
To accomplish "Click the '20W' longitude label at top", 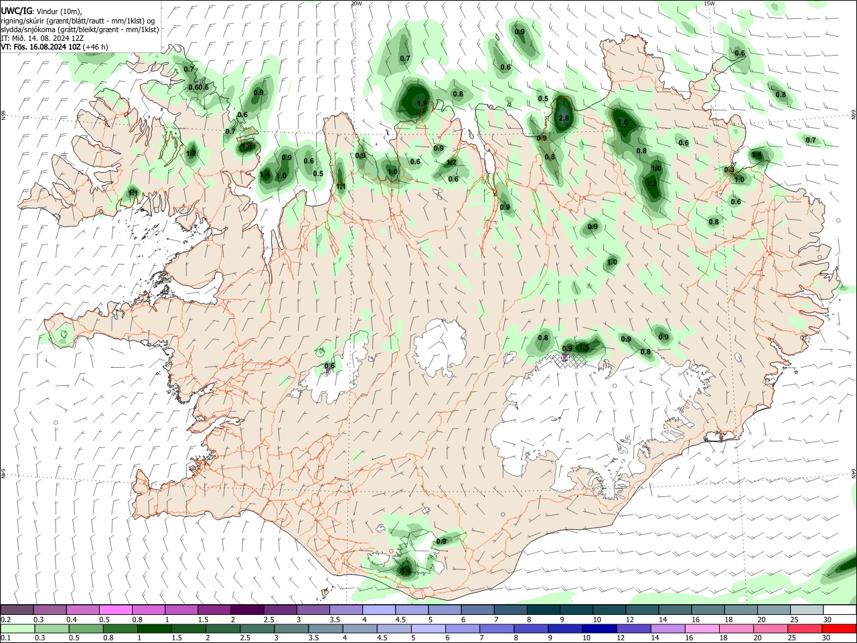I will [x=356, y=3].
